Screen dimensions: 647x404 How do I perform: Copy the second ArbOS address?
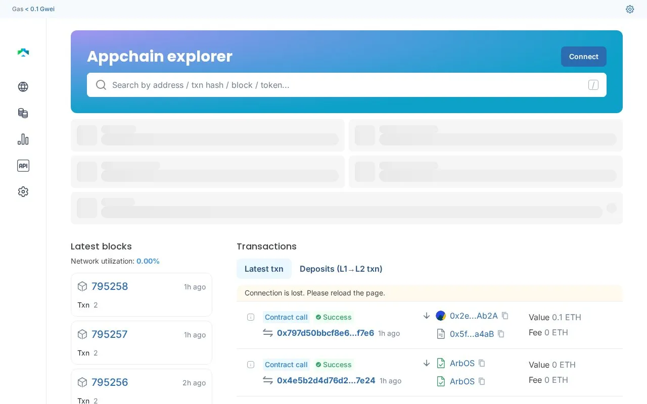coord(482,381)
